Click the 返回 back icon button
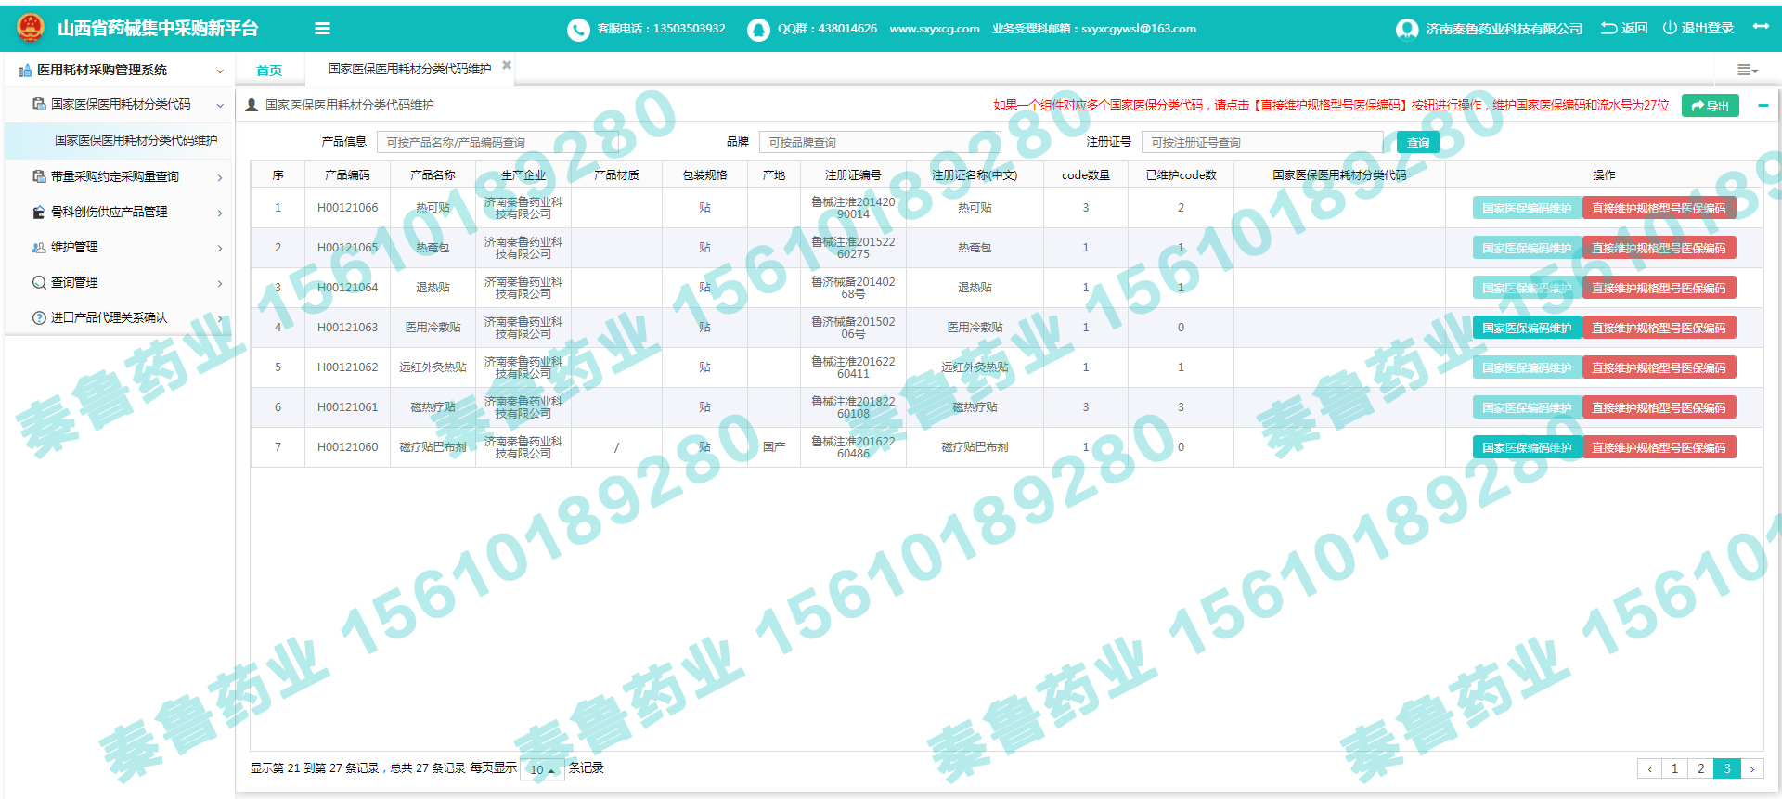 (1609, 29)
